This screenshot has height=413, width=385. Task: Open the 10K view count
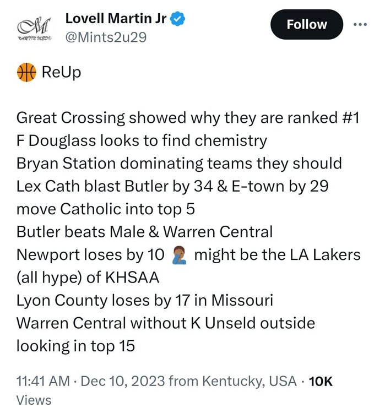pos(321,381)
